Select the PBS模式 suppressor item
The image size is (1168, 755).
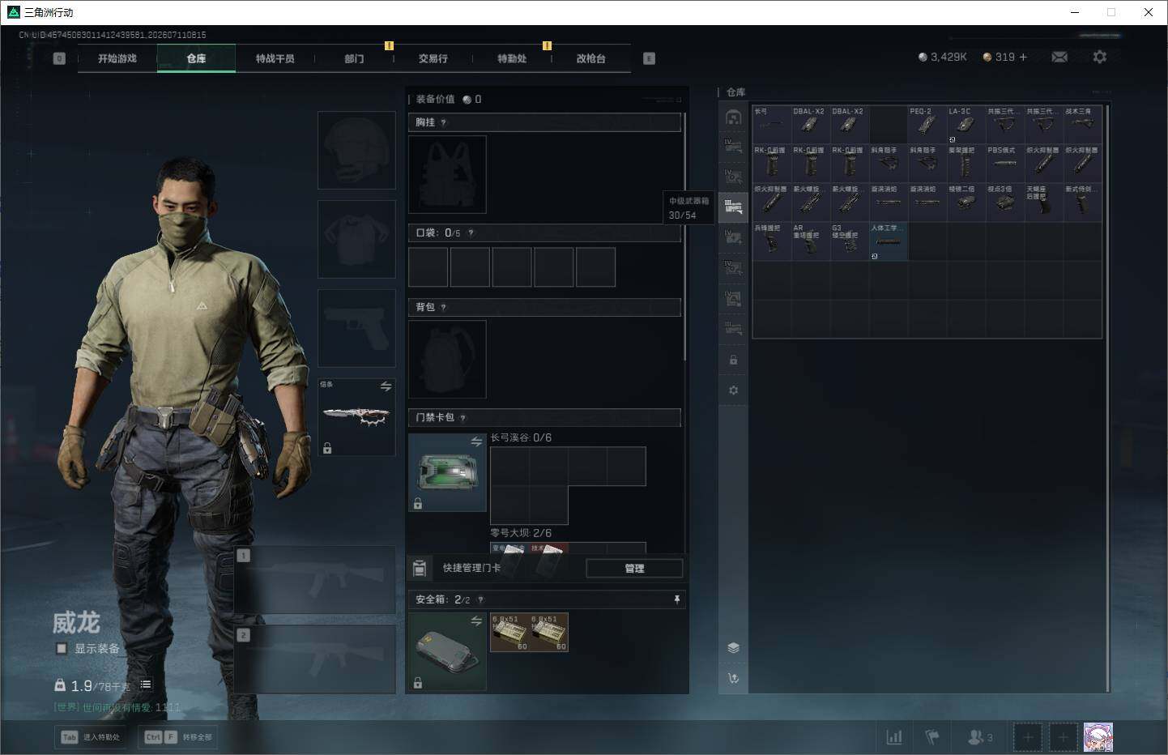point(1005,164)
